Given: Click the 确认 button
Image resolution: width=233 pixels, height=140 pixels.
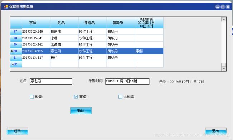Looking at the screenshot, I should point(81,111).
